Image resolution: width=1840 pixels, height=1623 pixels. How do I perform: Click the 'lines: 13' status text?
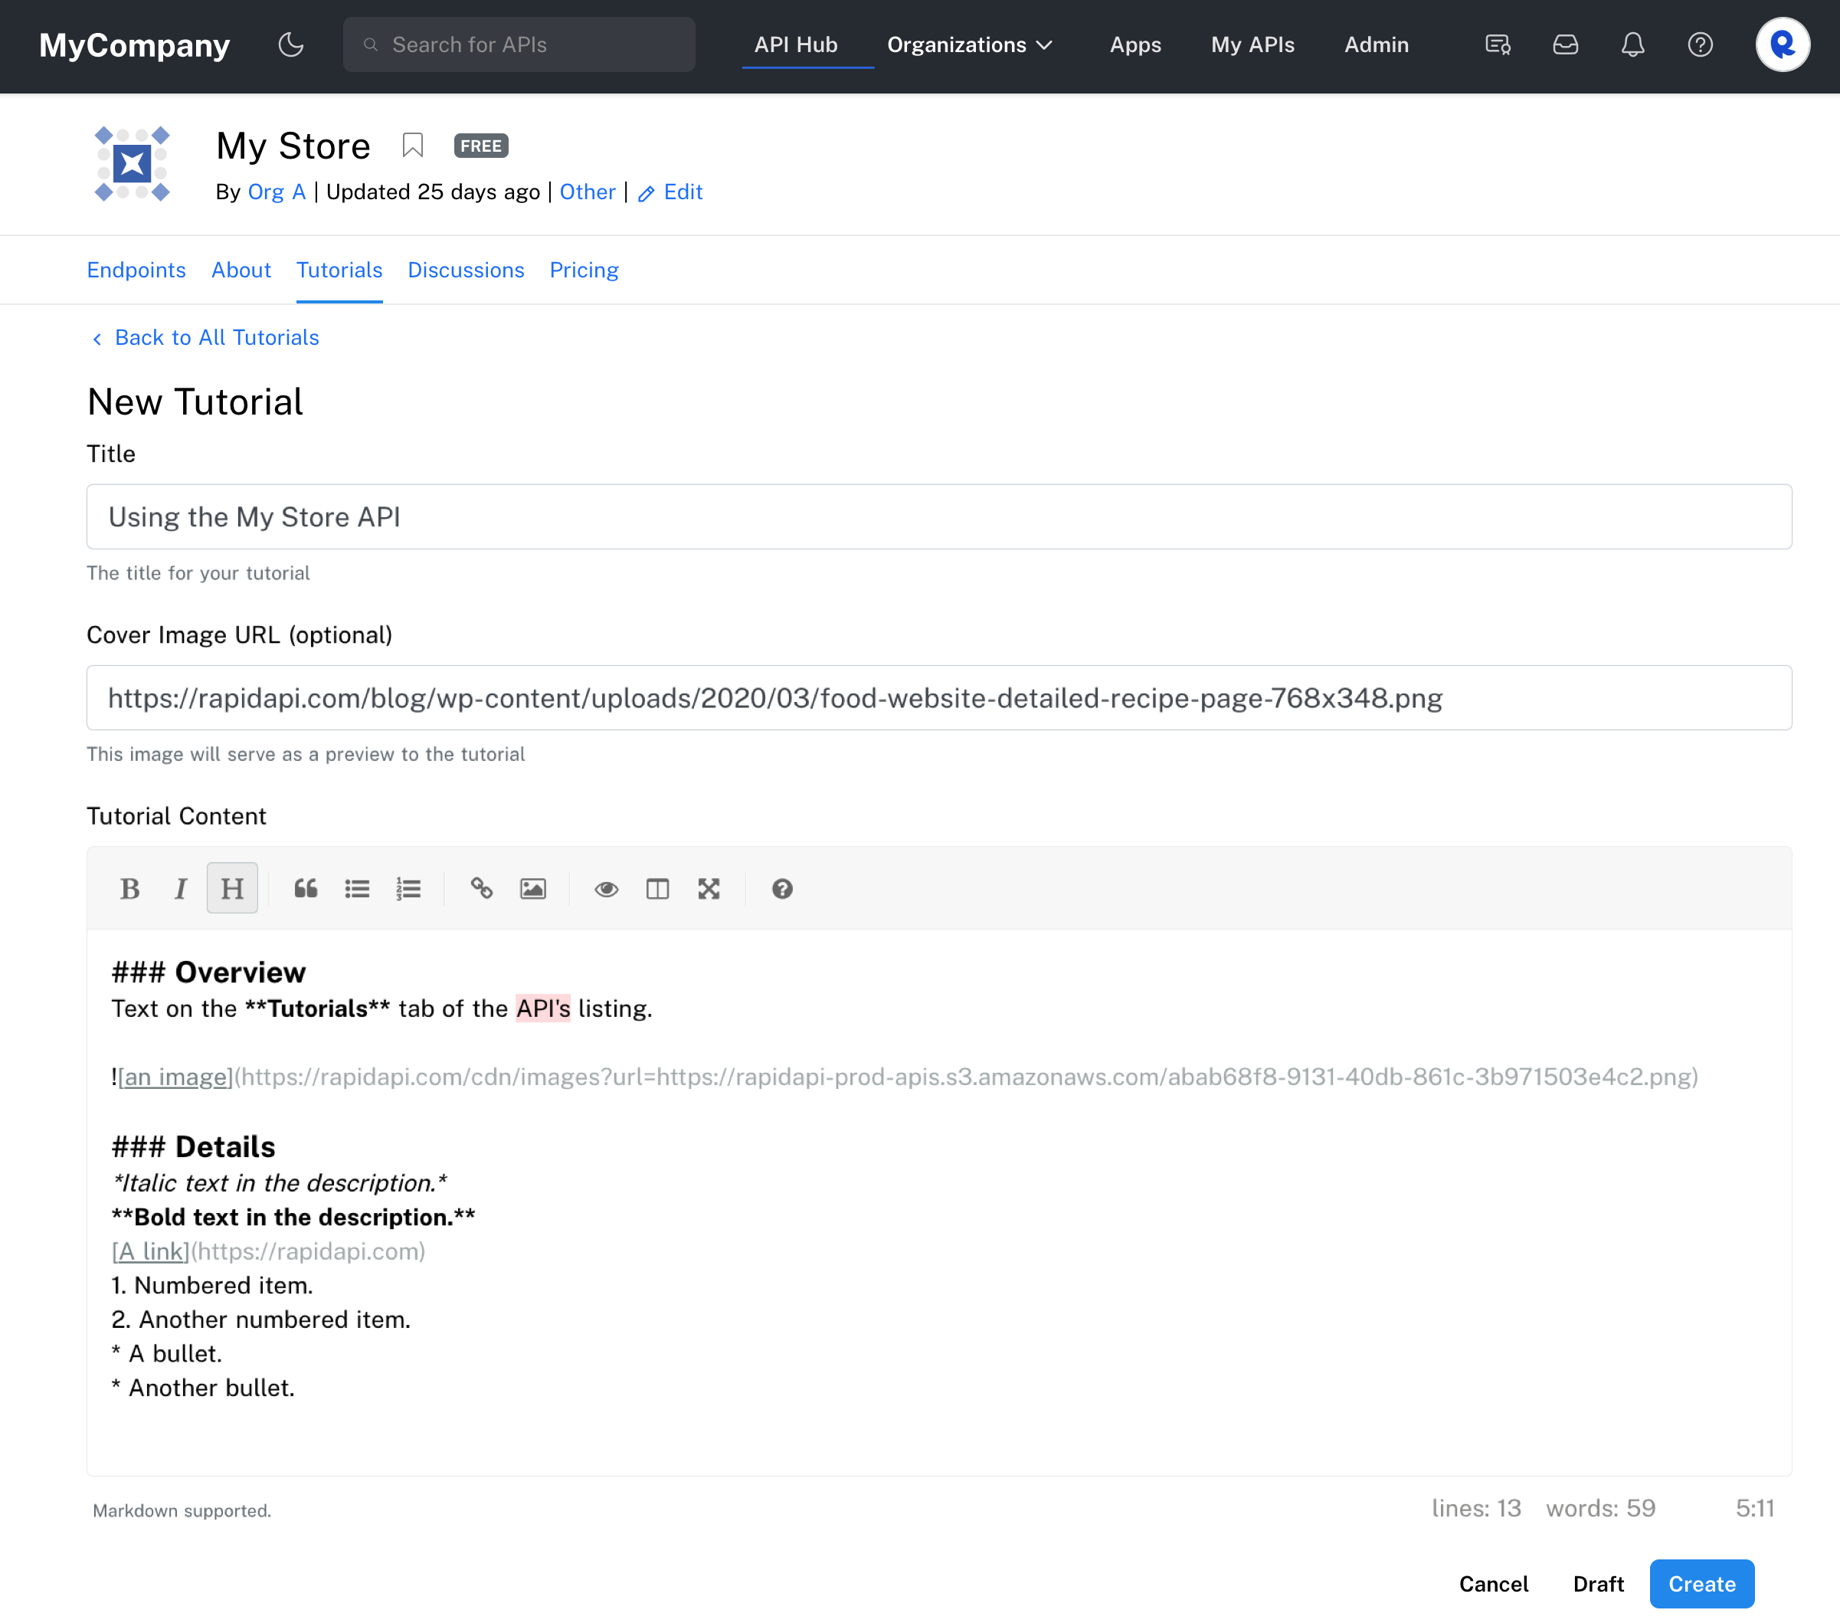pos(1476,1509)
